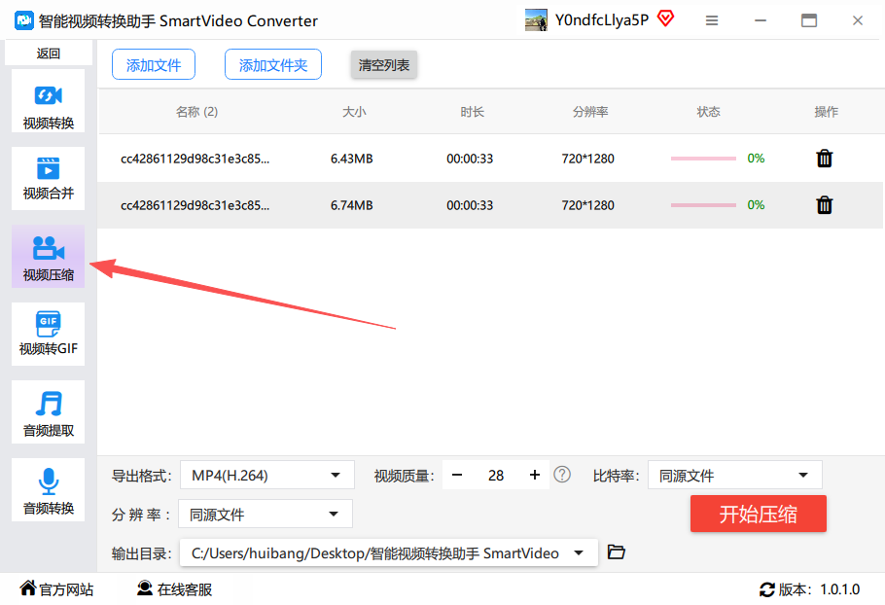Click the video quality help question mark
The width and height of the screenshot is (885, 605).
click(x=562, y=475)
